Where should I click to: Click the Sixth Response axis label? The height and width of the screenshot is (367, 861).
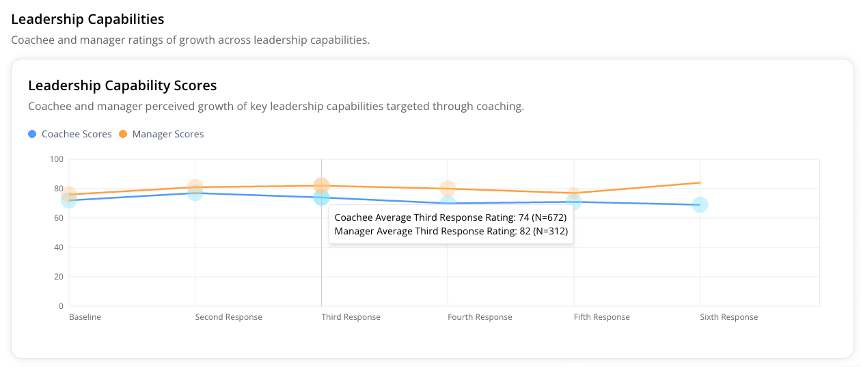click(728, 317)
